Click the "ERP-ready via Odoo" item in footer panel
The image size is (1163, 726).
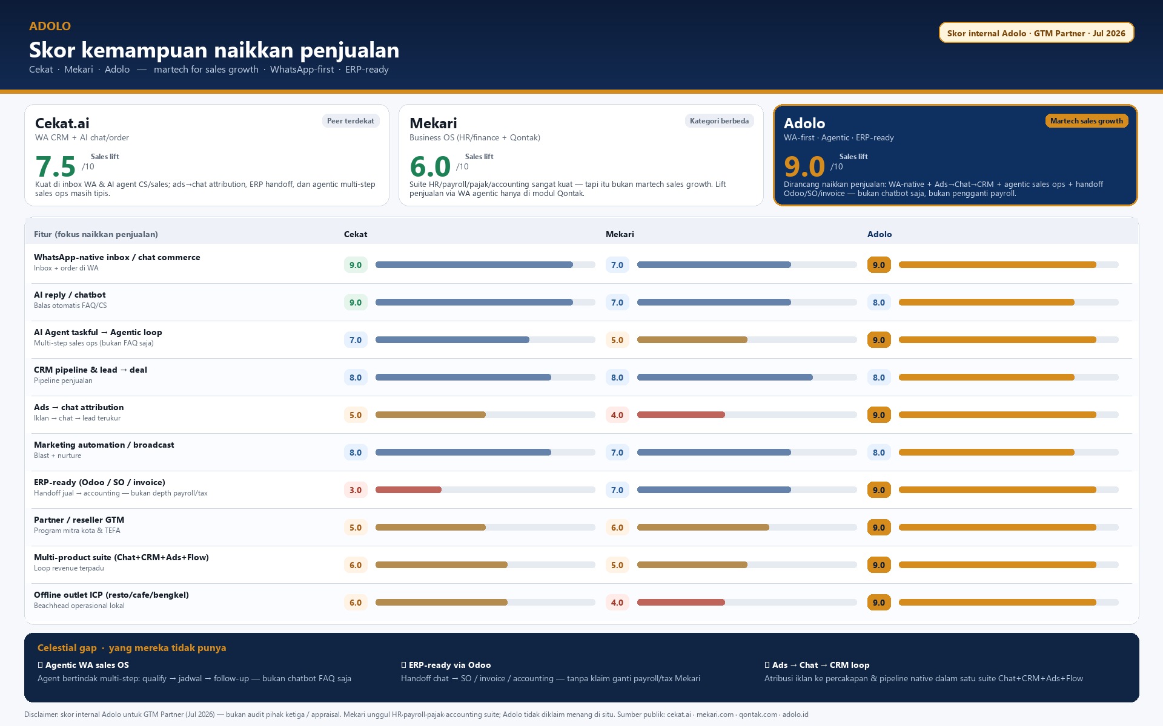pos(446,665)
